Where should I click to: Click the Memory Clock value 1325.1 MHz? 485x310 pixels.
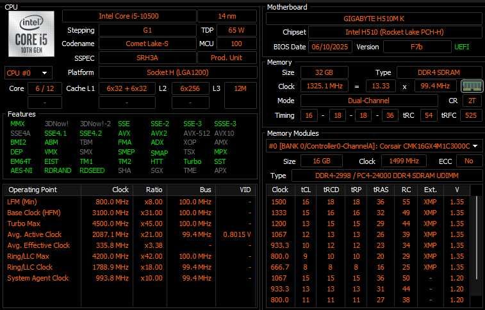pos(324,86)
